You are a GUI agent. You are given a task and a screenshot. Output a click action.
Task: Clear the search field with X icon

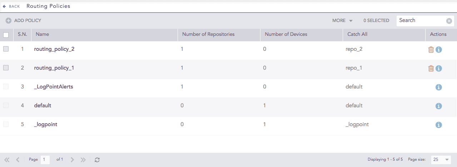click(449, 21)
